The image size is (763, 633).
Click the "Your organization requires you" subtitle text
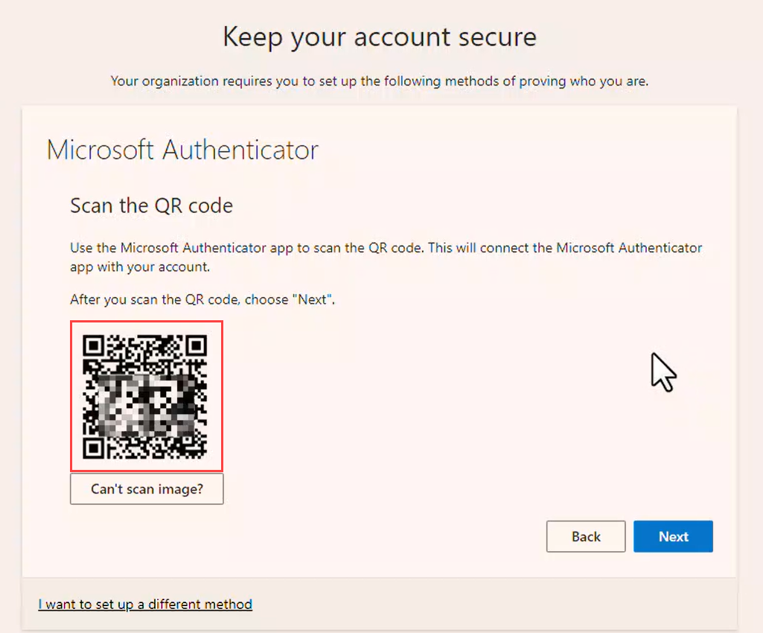(380, 81)
